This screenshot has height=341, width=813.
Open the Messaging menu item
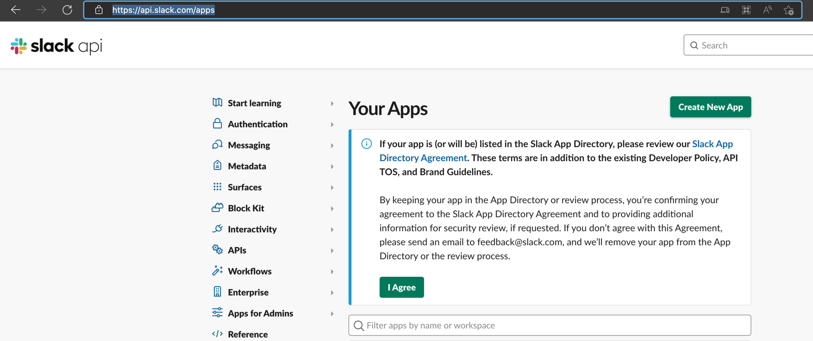pyautogui.click(x=249, y=145)
